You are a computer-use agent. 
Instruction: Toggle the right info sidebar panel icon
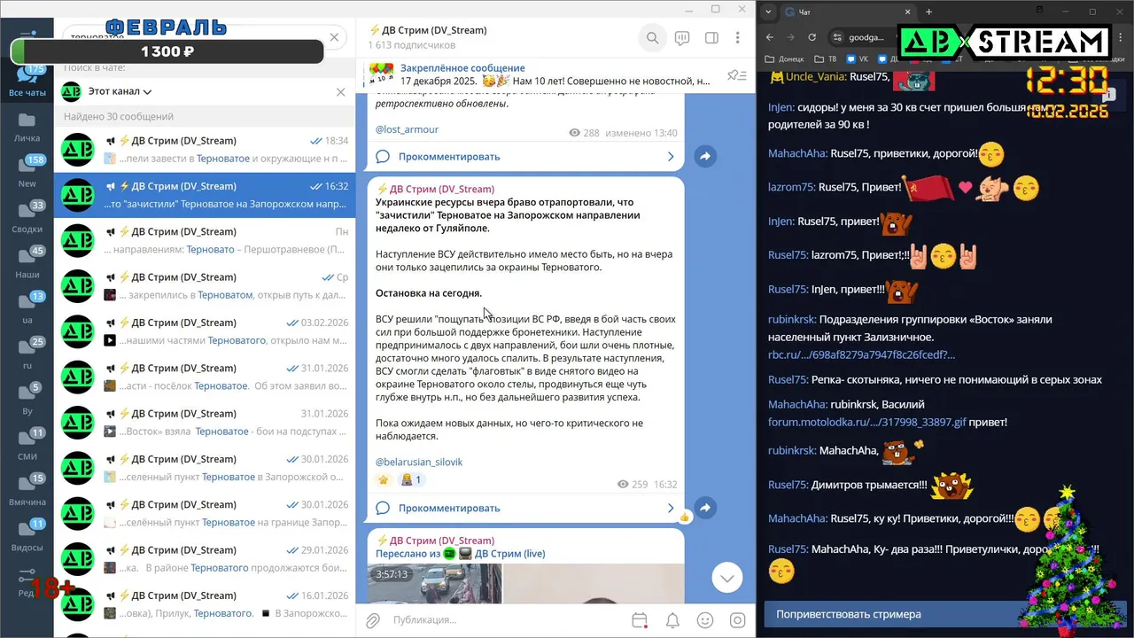tap(711, 38)
